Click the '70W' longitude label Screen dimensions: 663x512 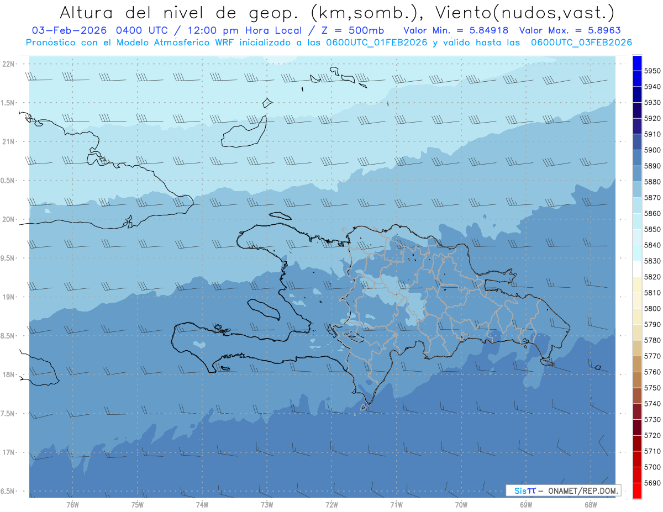(x=461, y=504)
